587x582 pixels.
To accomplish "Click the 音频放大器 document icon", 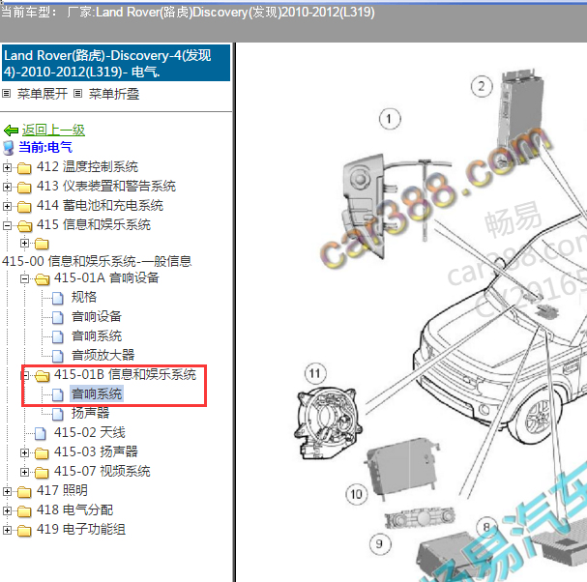I will (58, 356).
